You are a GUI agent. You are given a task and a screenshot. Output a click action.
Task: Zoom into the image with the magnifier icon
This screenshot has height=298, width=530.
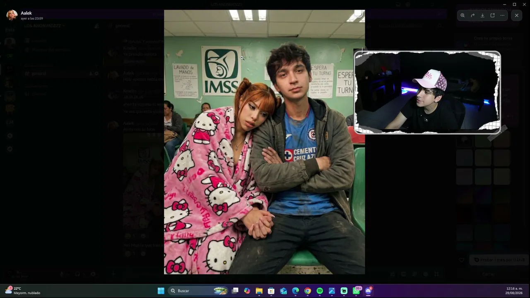click(x=463, y=15)
